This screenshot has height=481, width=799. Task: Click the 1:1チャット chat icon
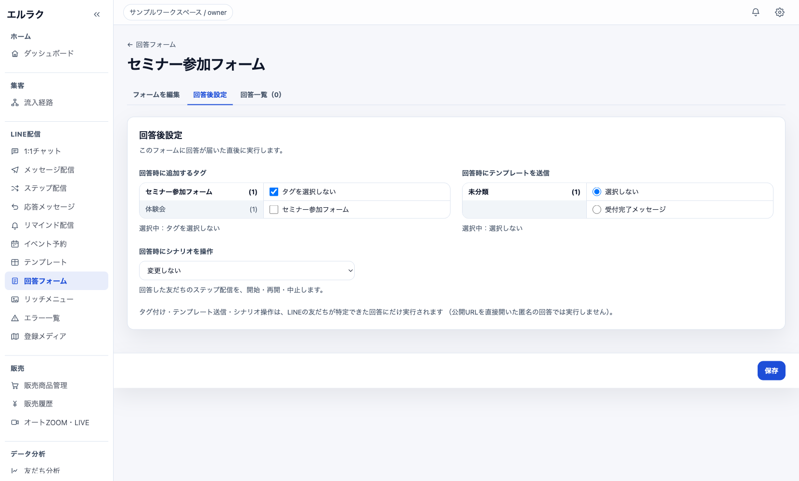coord(15,152)
